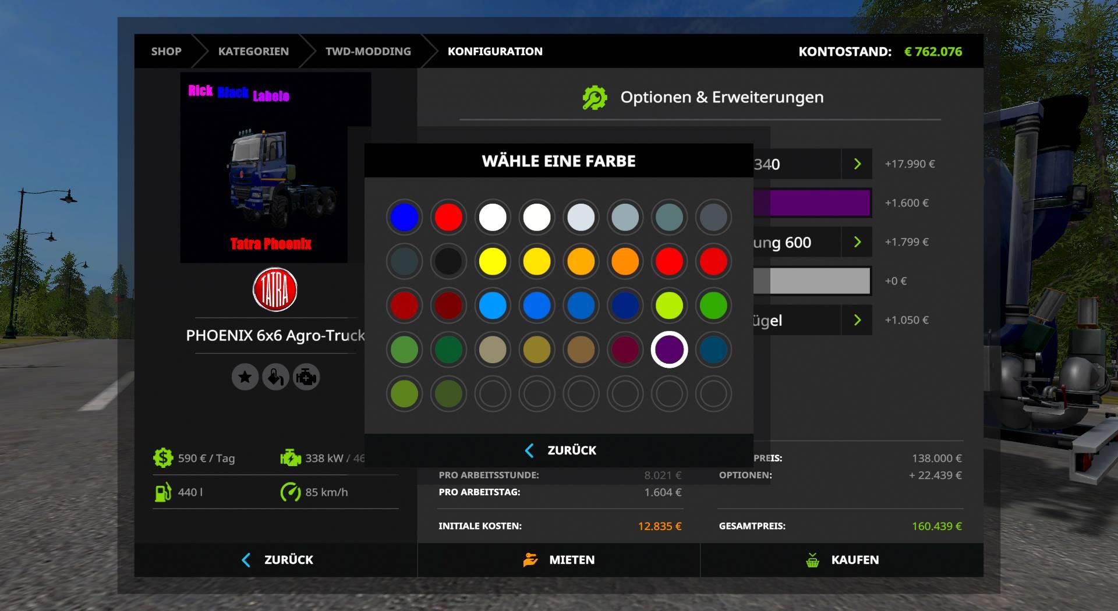The image size is (1118, 611).
Task: Click the engine-plus upgrade icon
Action: (306, 377)
